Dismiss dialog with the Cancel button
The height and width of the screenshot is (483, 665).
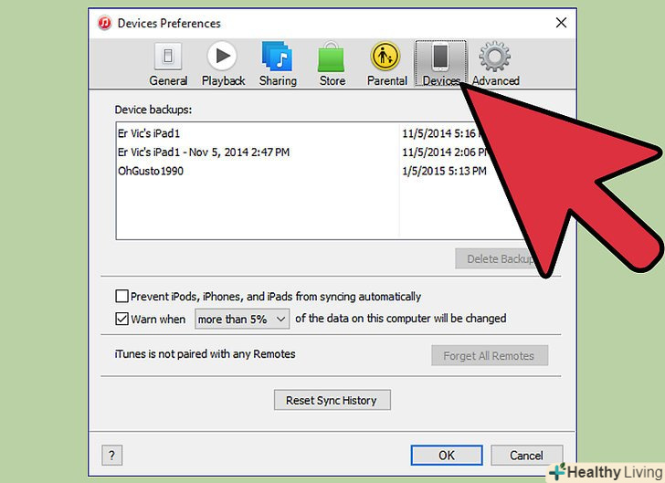click(x=527, y=455)
